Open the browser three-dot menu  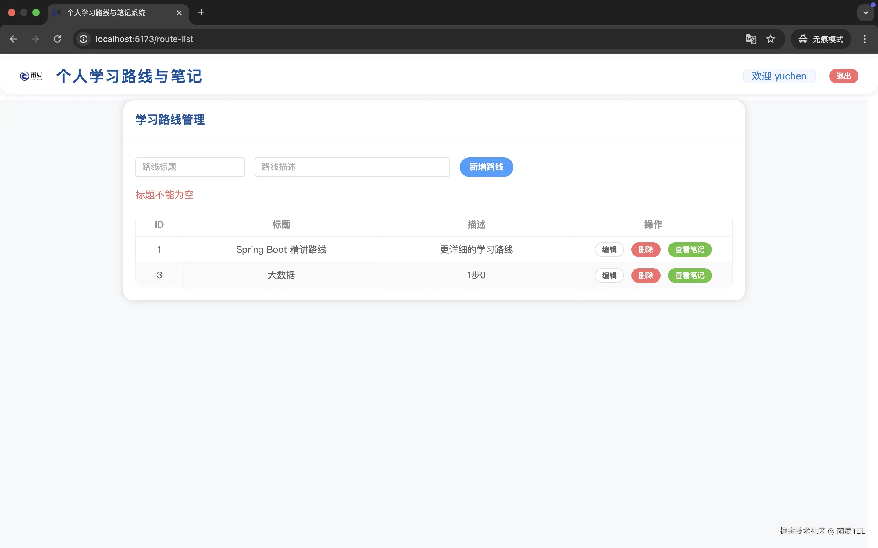pyautogui.click(x=864, y=39)
